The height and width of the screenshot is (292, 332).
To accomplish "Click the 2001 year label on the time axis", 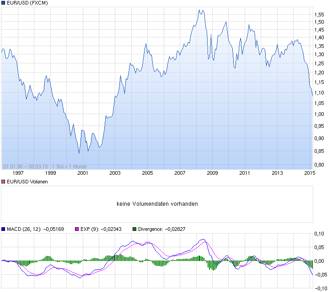I will pyautogui.click(x=83, y=173).
